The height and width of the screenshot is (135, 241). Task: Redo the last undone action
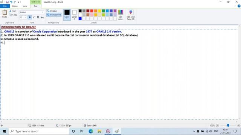15,2
